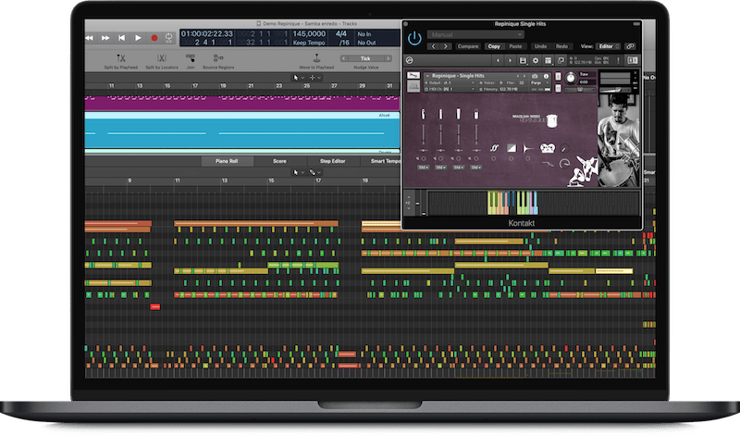The height and width of the screenshot is (436, 740).
Task: Click Kontakt previous instrument arrow
Action: (x=498, y=60)
